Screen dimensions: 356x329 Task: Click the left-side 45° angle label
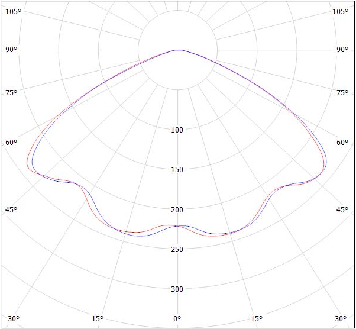pyautogui.click(x=11, y=209)
